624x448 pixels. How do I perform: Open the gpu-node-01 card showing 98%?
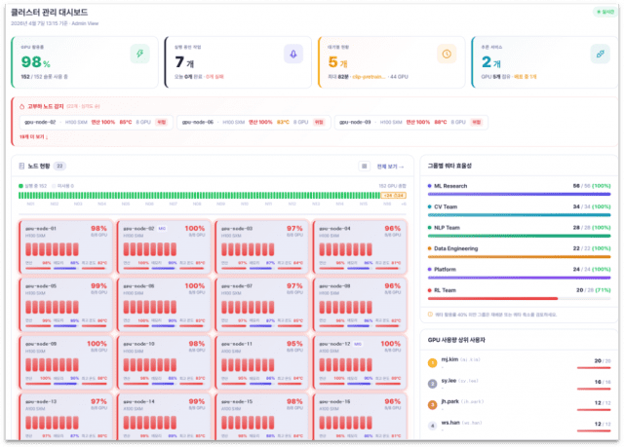click(x=65, y=246)
